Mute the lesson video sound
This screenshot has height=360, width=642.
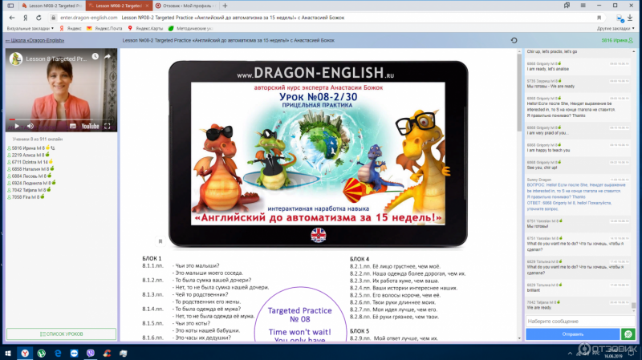(x=30, y=126)
